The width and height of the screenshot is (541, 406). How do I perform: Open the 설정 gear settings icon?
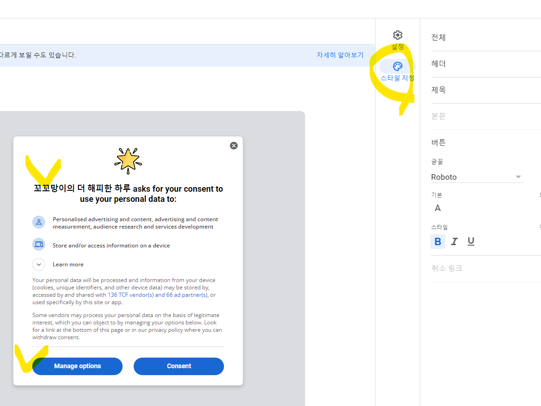pos(397,35)
